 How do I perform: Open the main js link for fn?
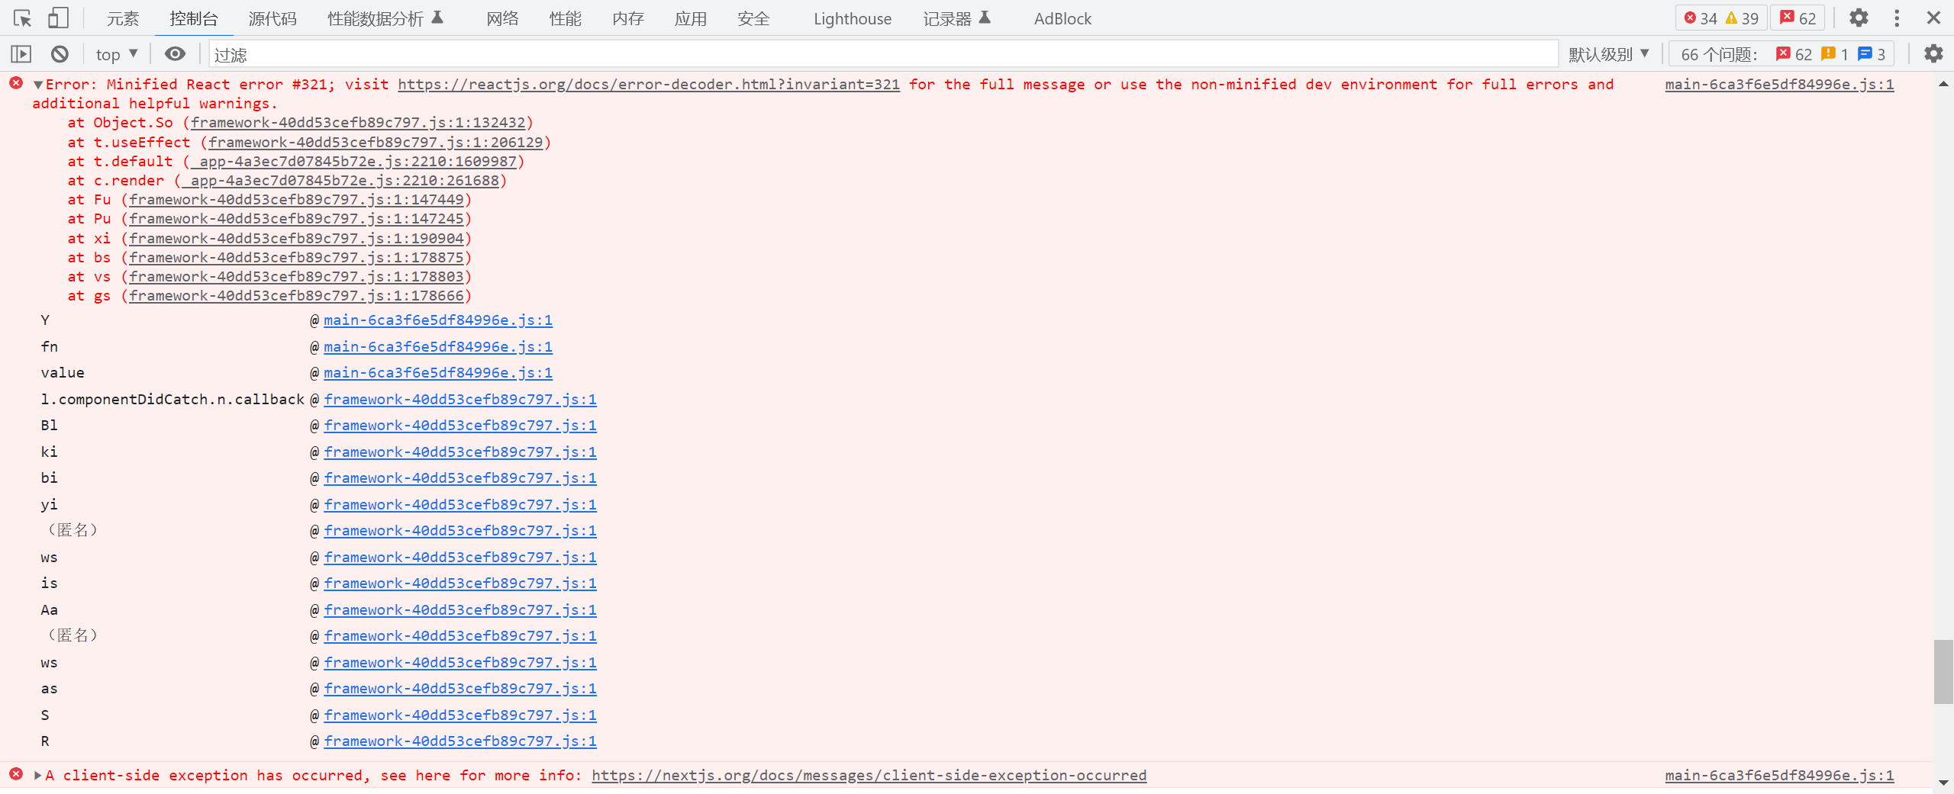pyautogui.click(x=438, y=347)
